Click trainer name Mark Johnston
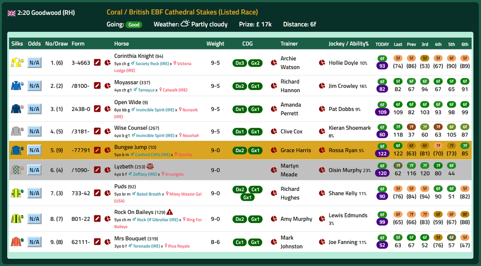Image resolution: width=481 pixels, height=266 pixels. point(291,242)
